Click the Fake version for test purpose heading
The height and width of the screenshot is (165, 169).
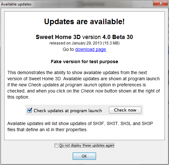(x=84, y=62)
